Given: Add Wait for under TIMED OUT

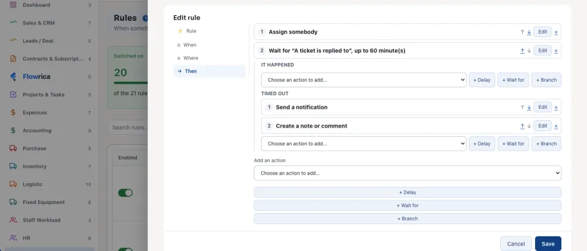Looking at the screenshot, I should click(513, 144).
